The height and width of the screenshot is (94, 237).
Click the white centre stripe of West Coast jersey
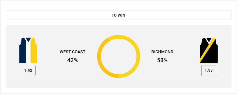(28, 53)
